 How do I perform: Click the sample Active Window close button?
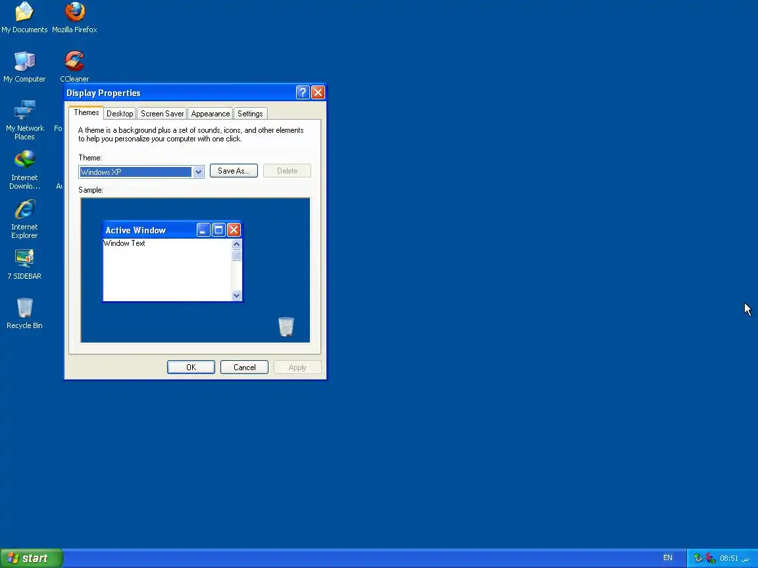pyautogui.click(x=234, y=230)
